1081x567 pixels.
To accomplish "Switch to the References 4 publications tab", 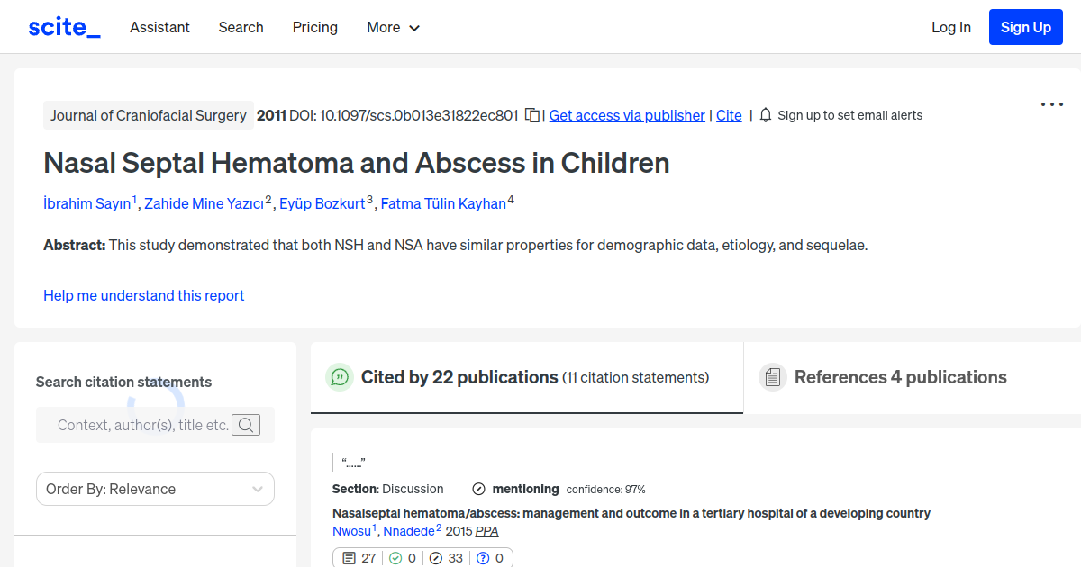I will click(898, 377).
